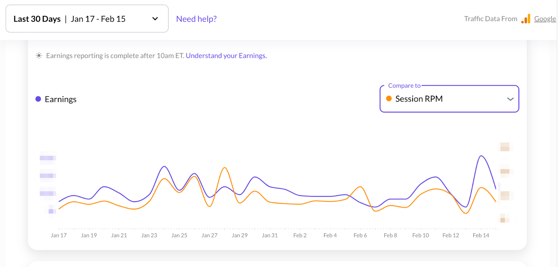This screenshot has height=267, width=558.
Task: Click the purple earnings peak near Jan 24
Action: [164, 167]
